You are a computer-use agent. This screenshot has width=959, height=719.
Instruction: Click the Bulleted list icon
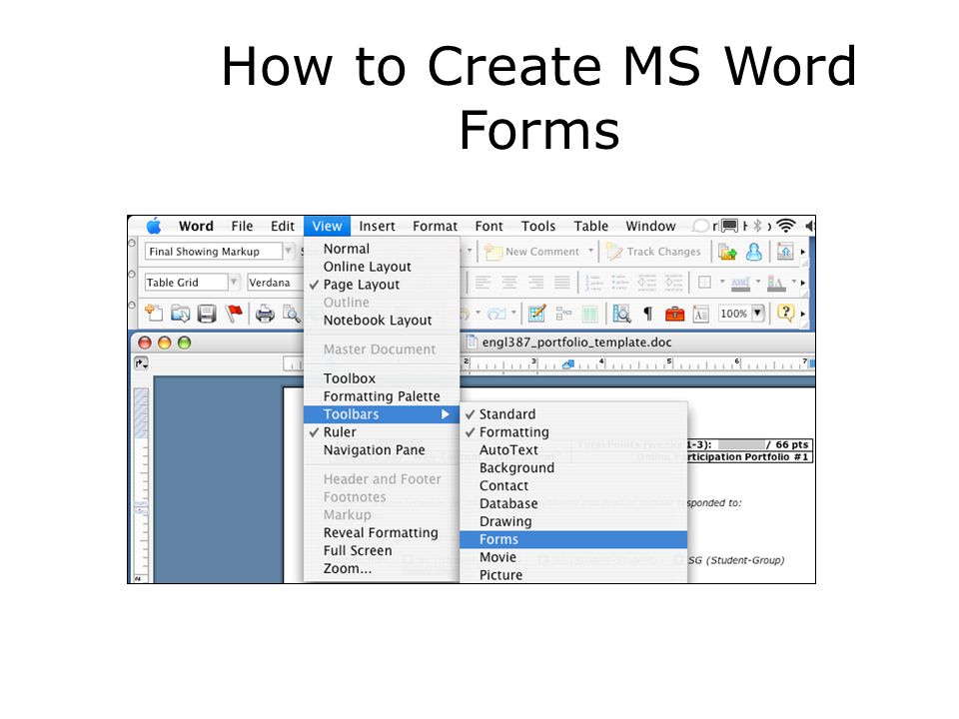[620, 282]
